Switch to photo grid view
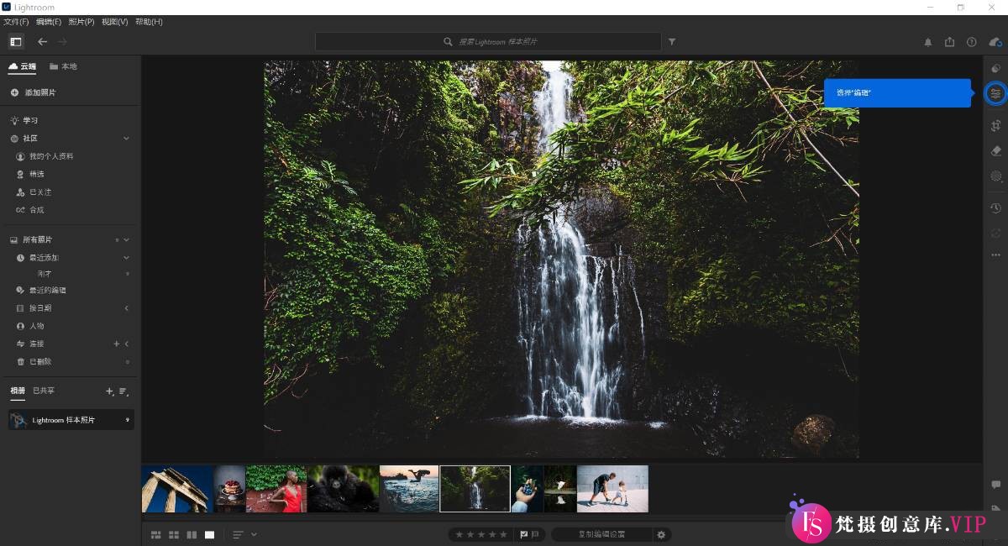This screenshot has height=546, width=1008. [x=155, y=534]
